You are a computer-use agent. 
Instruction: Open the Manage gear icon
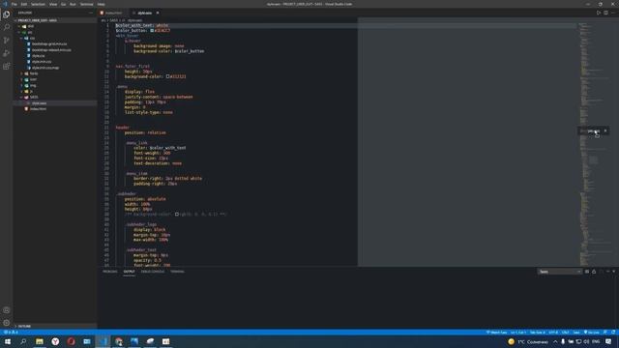(7, 323)
